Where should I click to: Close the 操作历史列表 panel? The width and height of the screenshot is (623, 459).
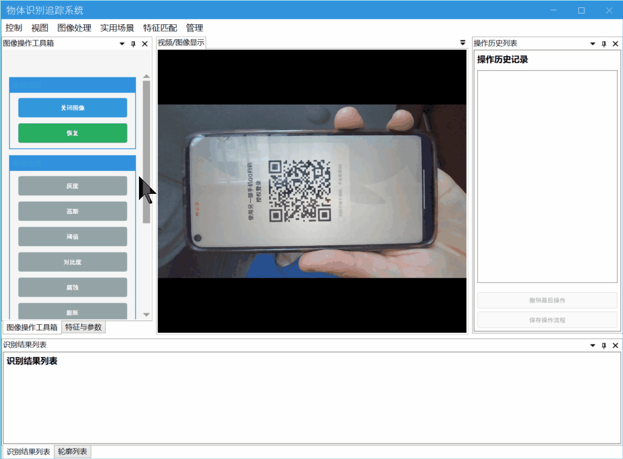point(616,43)
